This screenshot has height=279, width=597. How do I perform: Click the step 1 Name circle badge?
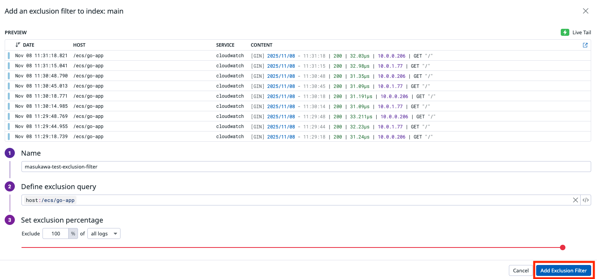[10, 153]
